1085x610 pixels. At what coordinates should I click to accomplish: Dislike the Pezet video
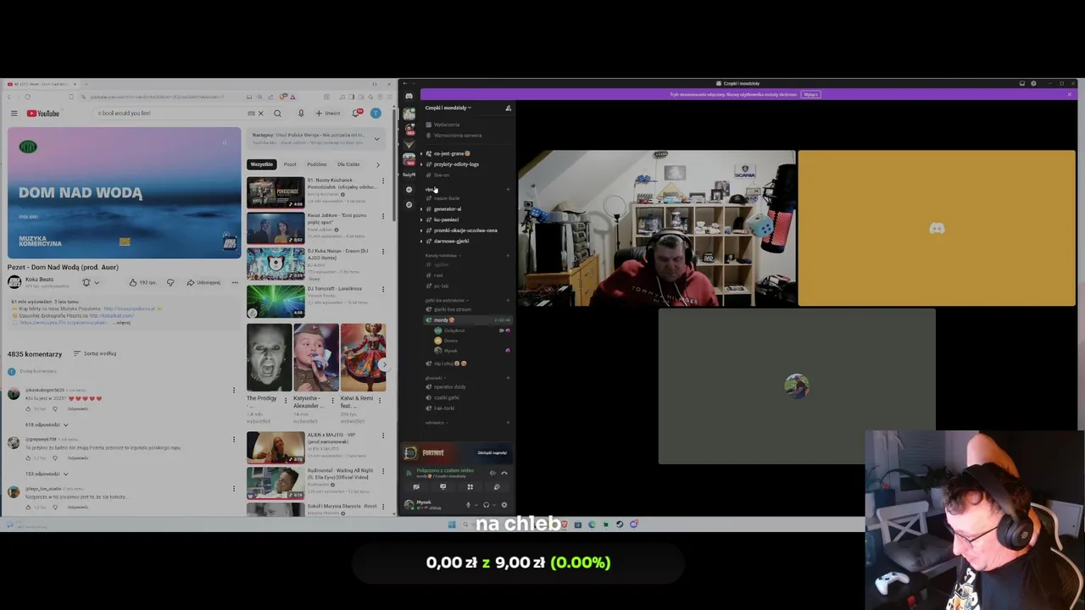click(x=170, y=282)
